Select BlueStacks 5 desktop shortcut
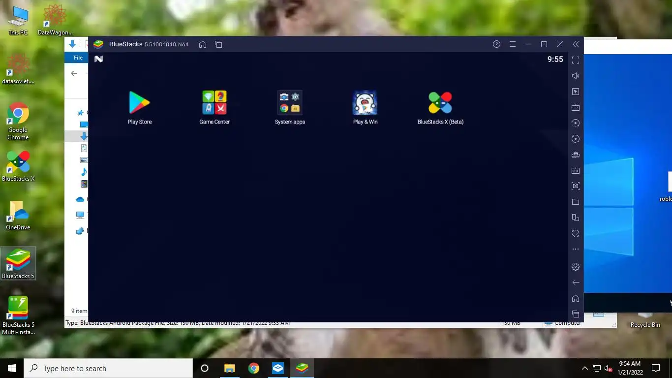 [x=18, y=264]
